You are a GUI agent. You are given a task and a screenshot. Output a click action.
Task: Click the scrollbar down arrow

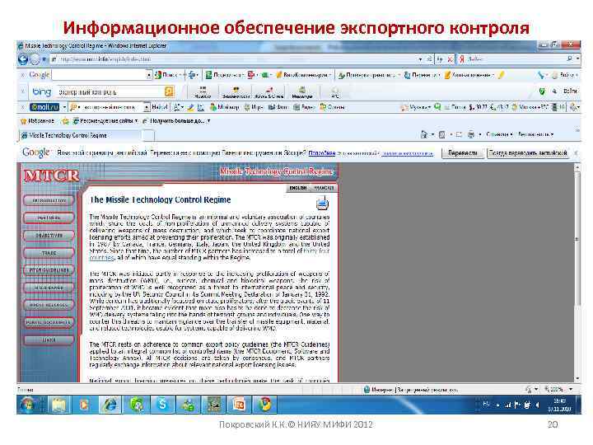[577, 378]
